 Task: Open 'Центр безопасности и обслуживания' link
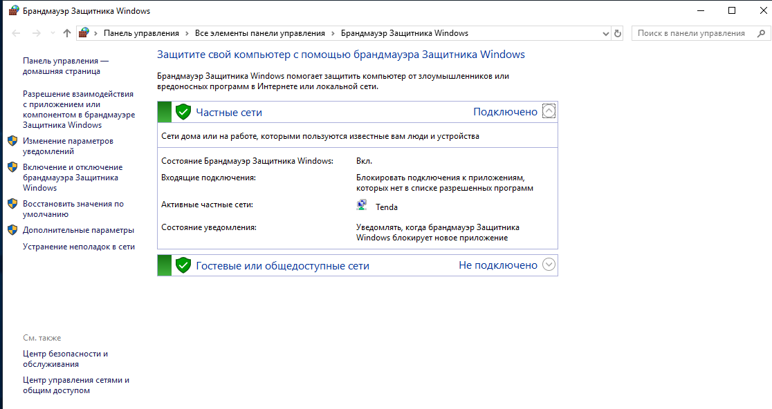click(65, 359)
